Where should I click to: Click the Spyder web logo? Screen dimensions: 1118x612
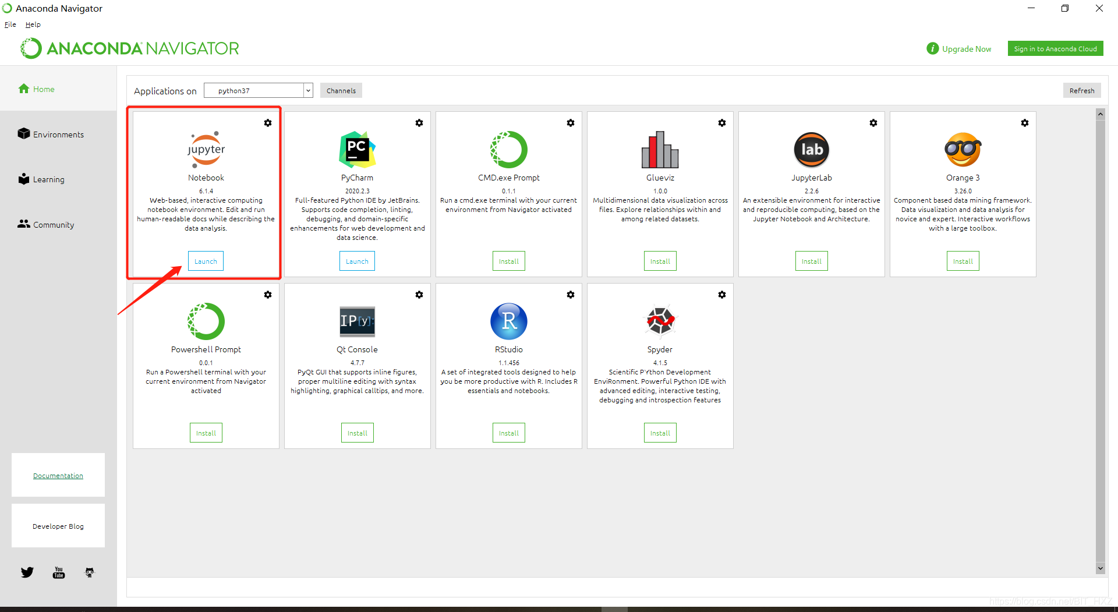pyautogui.click(x=660, y=321)
